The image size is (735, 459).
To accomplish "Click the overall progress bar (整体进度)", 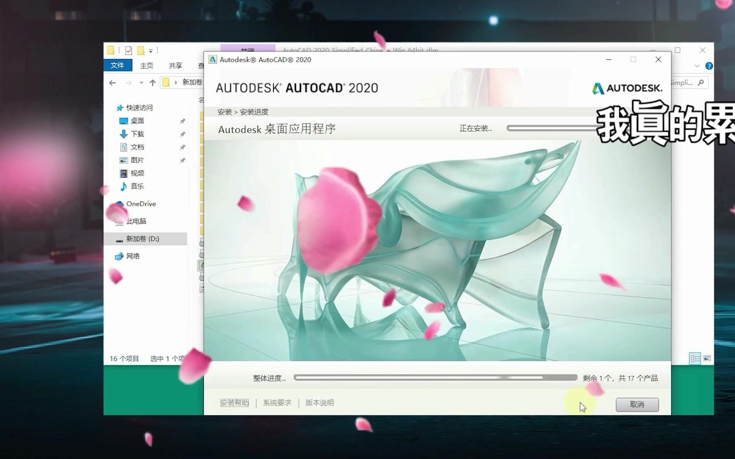I will pyautogui.click(x=435, y=377).
